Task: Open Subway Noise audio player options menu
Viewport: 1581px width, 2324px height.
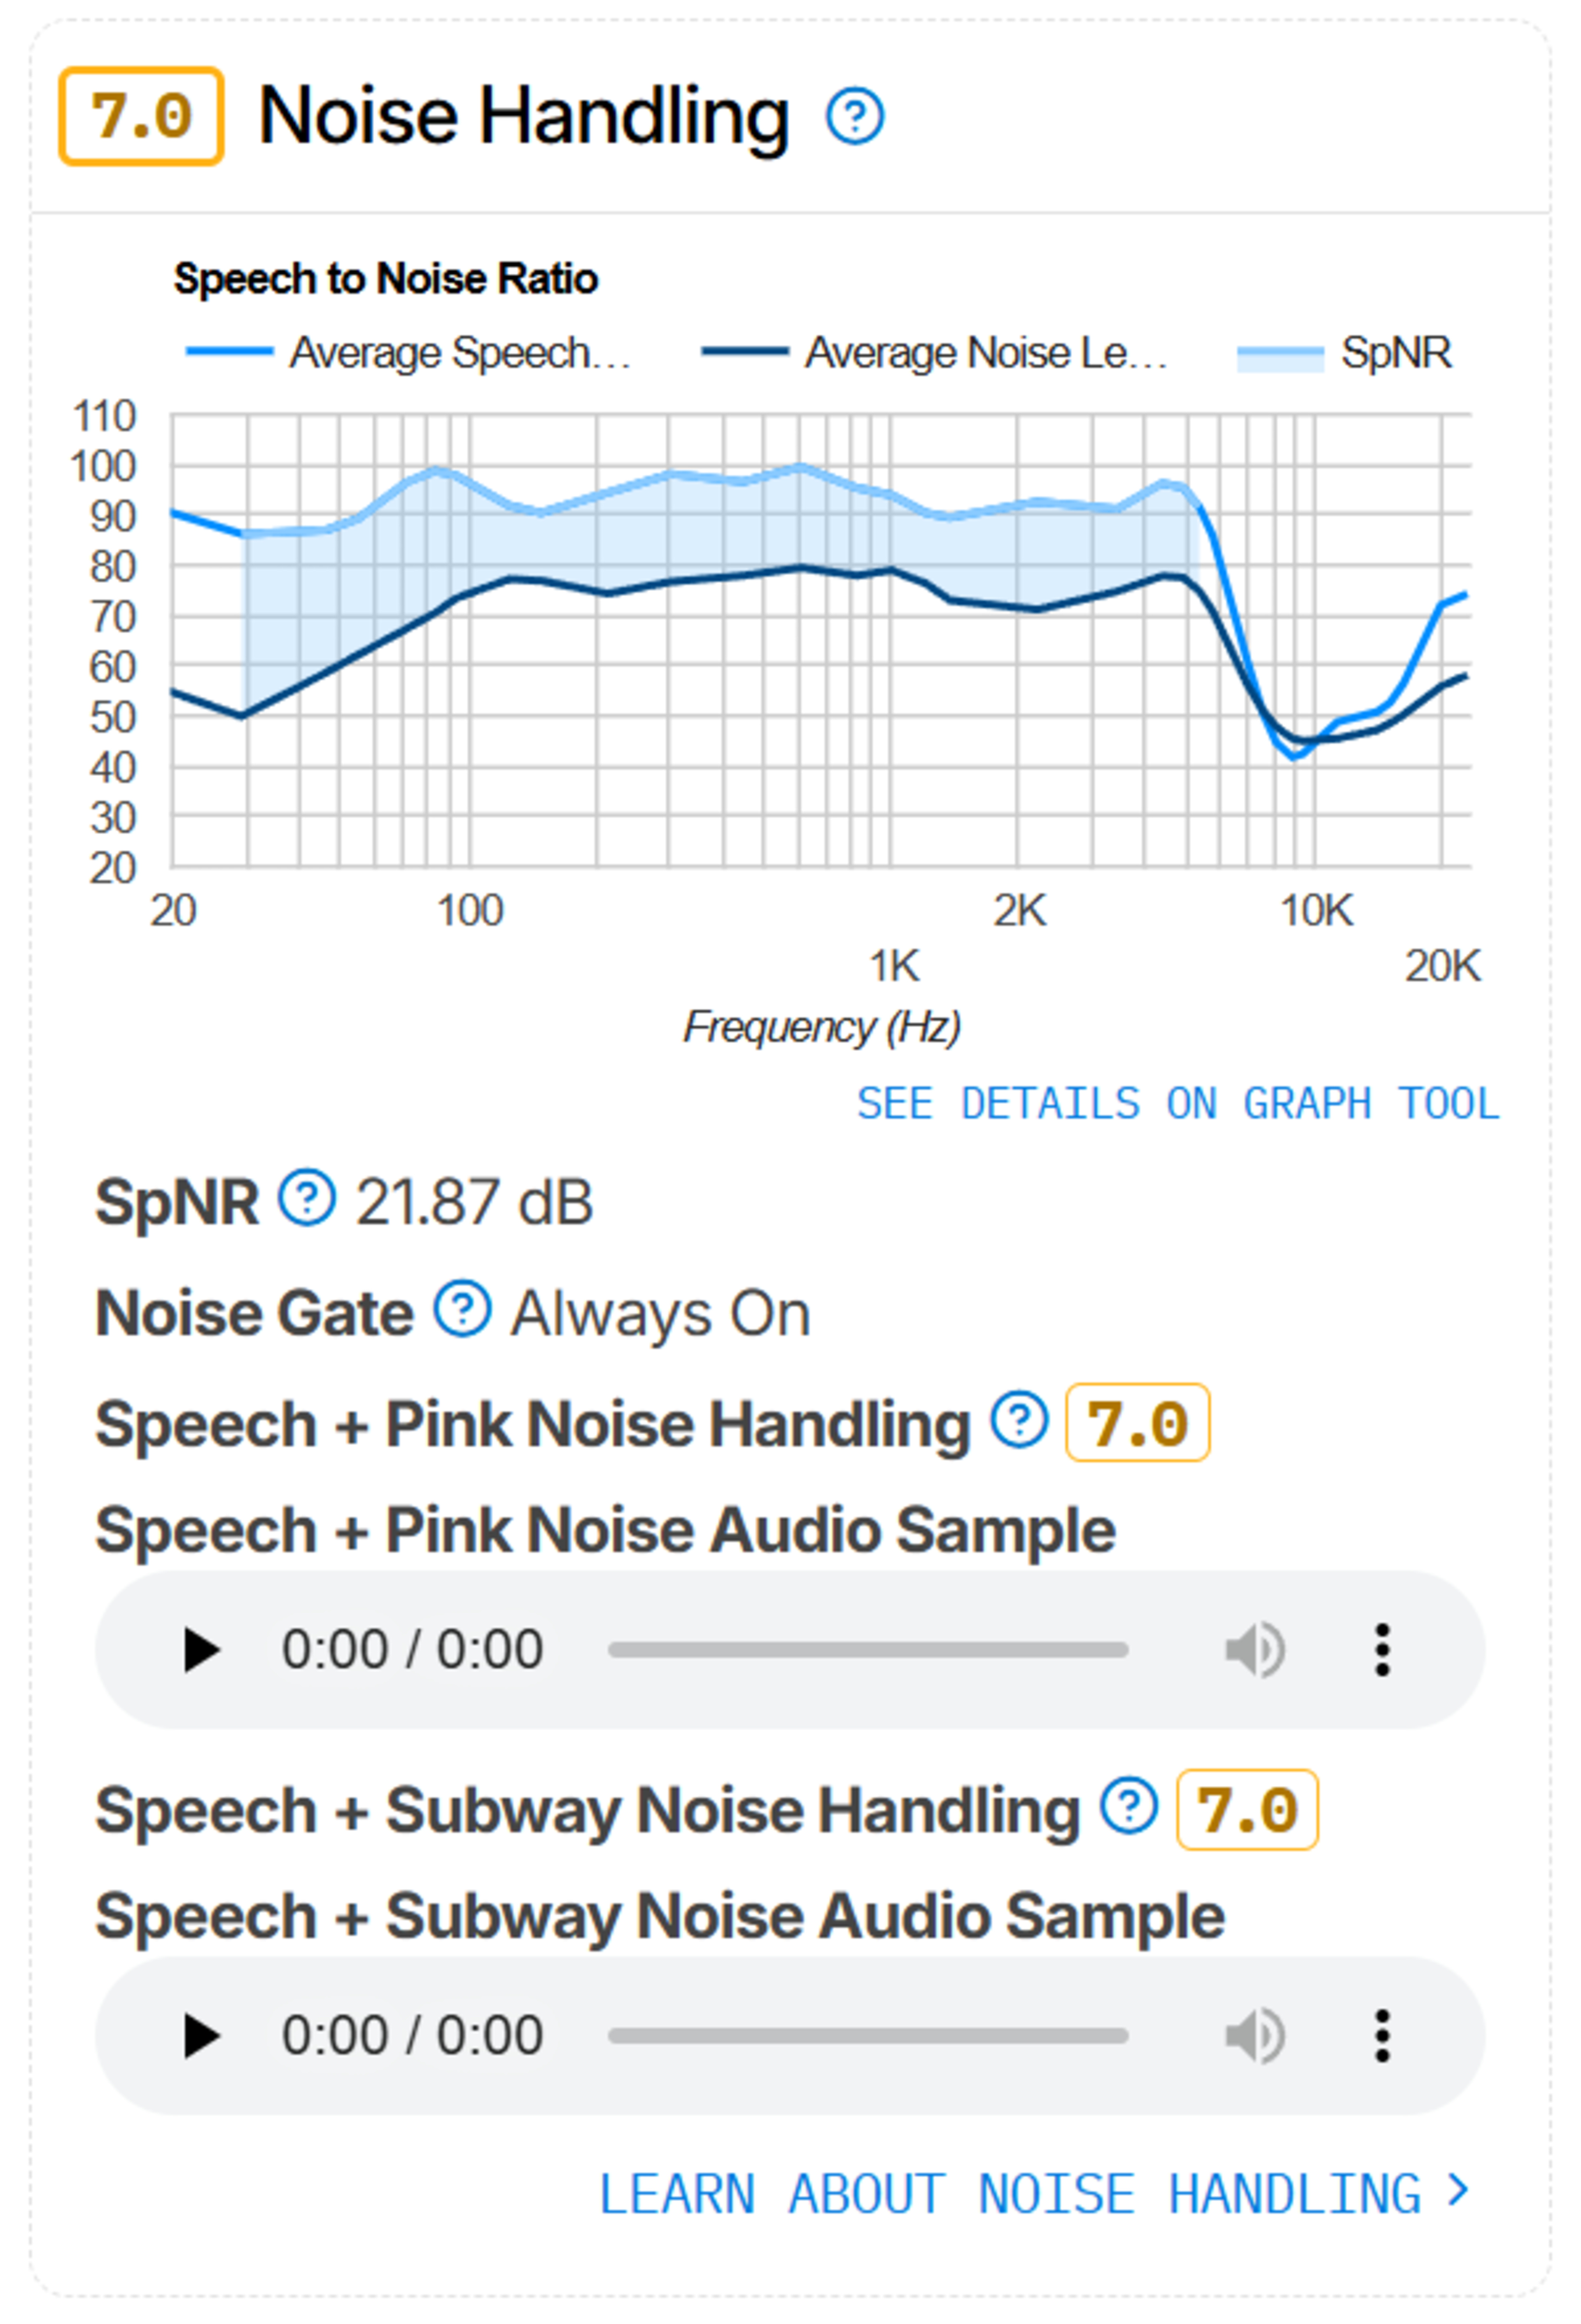Action: click(x=1382, y=2037)
